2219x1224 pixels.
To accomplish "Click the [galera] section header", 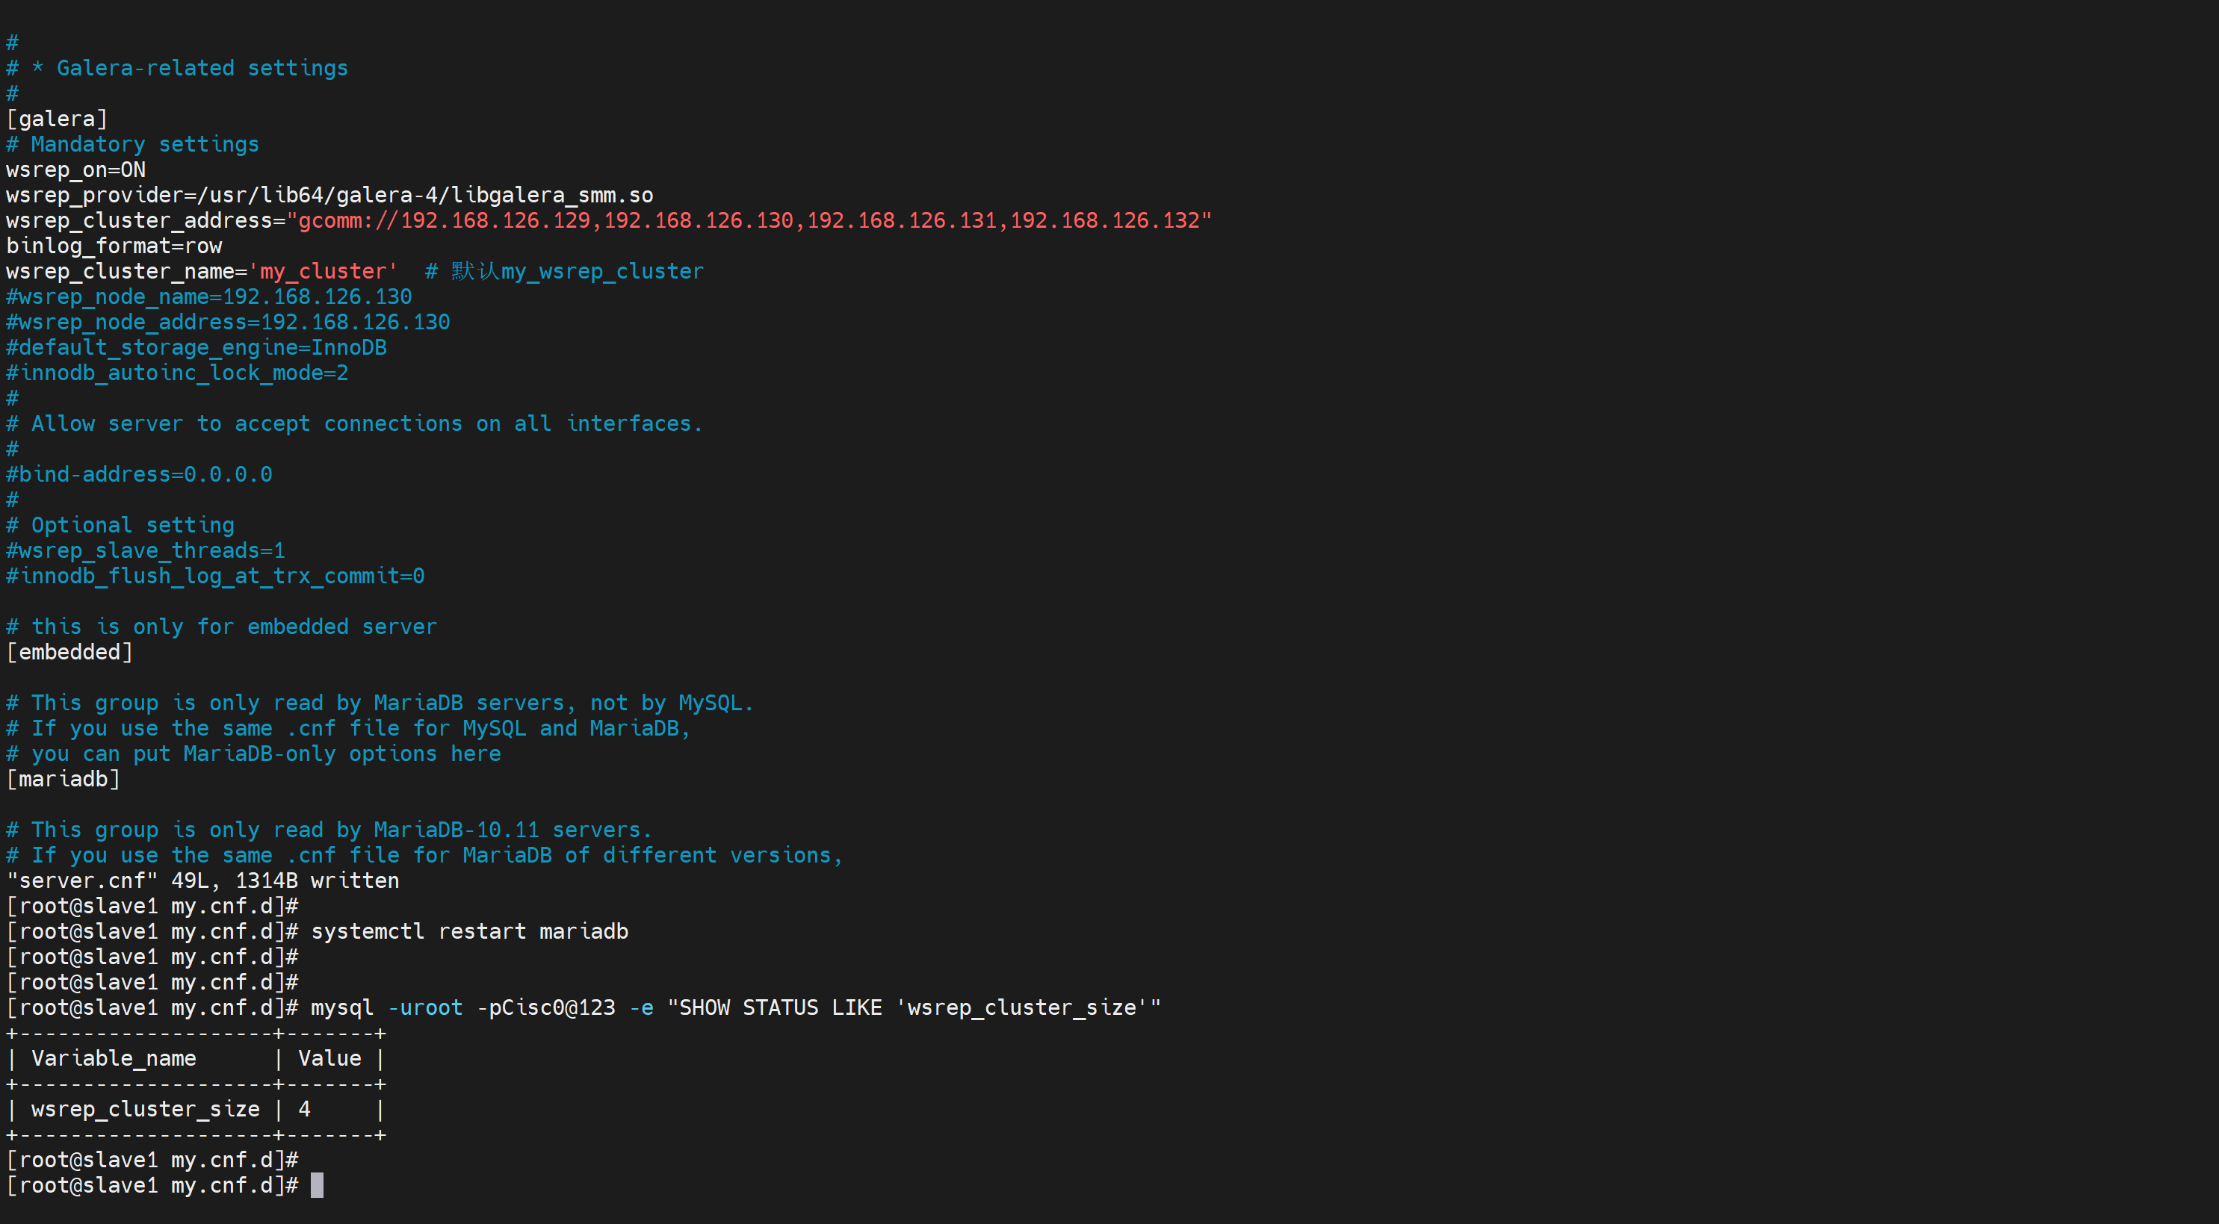I will 57,119.
